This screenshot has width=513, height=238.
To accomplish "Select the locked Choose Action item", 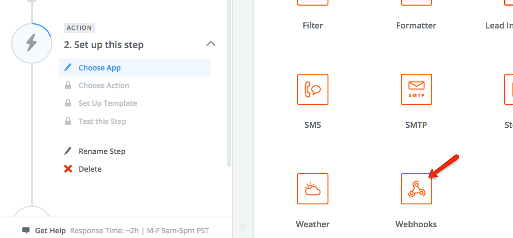I will 104,85.
